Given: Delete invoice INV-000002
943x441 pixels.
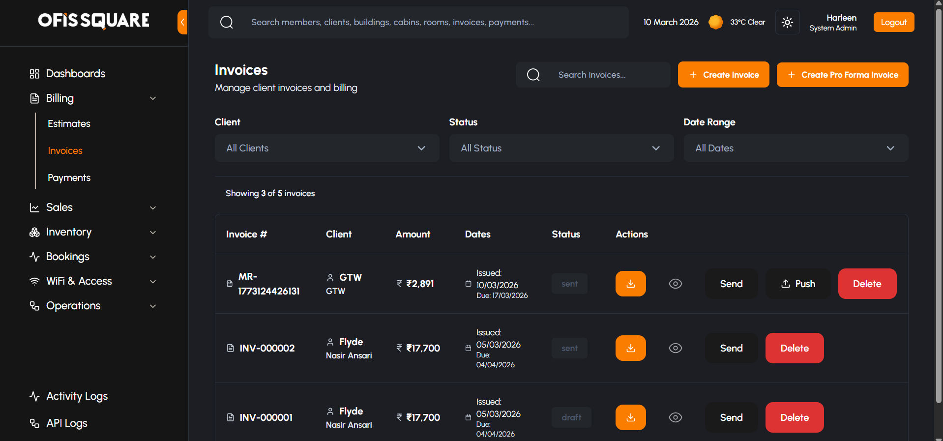Looking at the screenshot, I should (795, 348).
